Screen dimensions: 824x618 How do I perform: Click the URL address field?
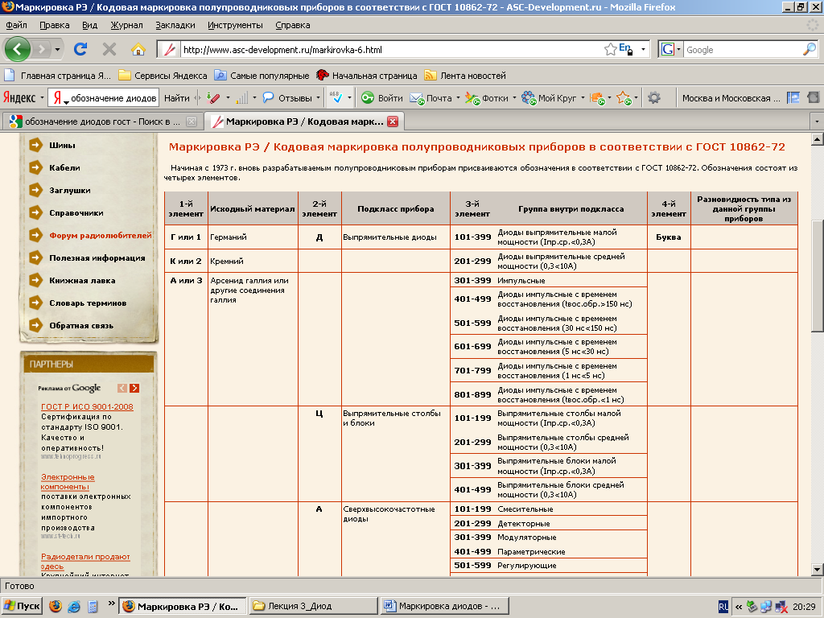[390, 50]
